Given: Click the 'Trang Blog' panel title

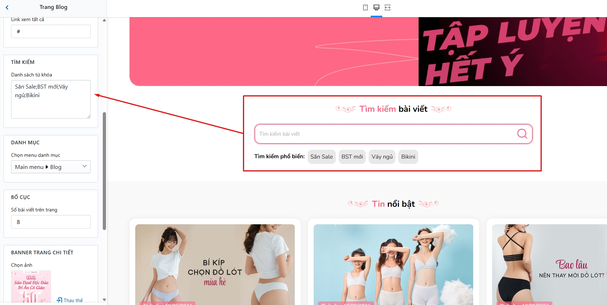Looking at the screenshot, I should coord(54,7).
